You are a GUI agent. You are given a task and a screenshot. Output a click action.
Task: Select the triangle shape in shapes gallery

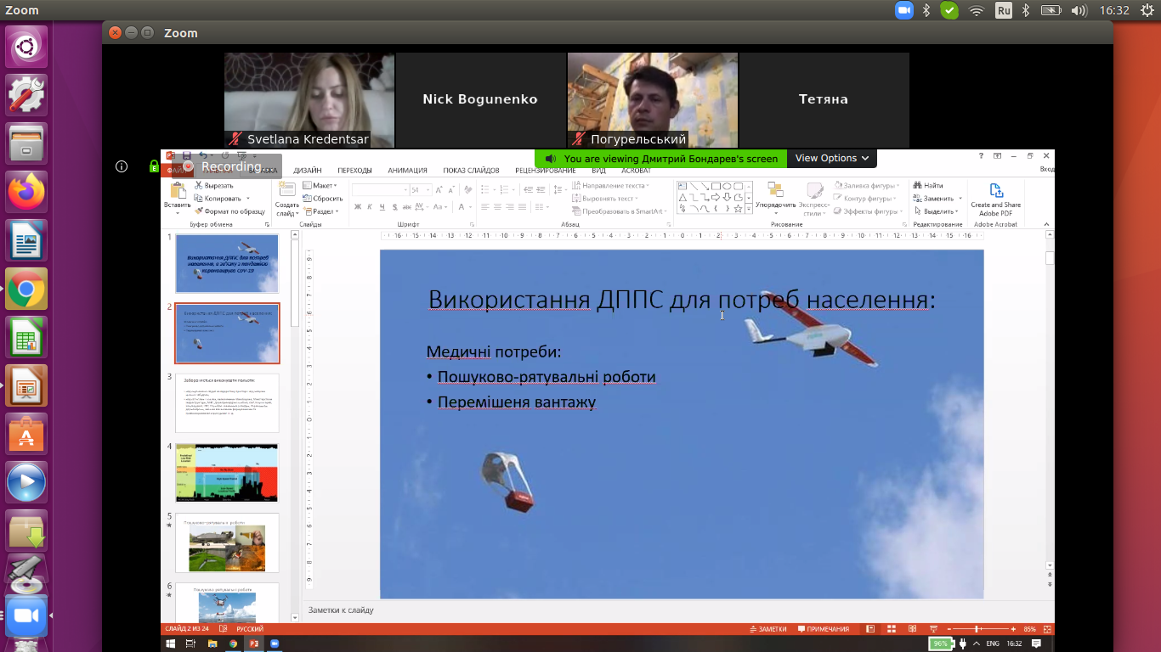click(682, 197)
